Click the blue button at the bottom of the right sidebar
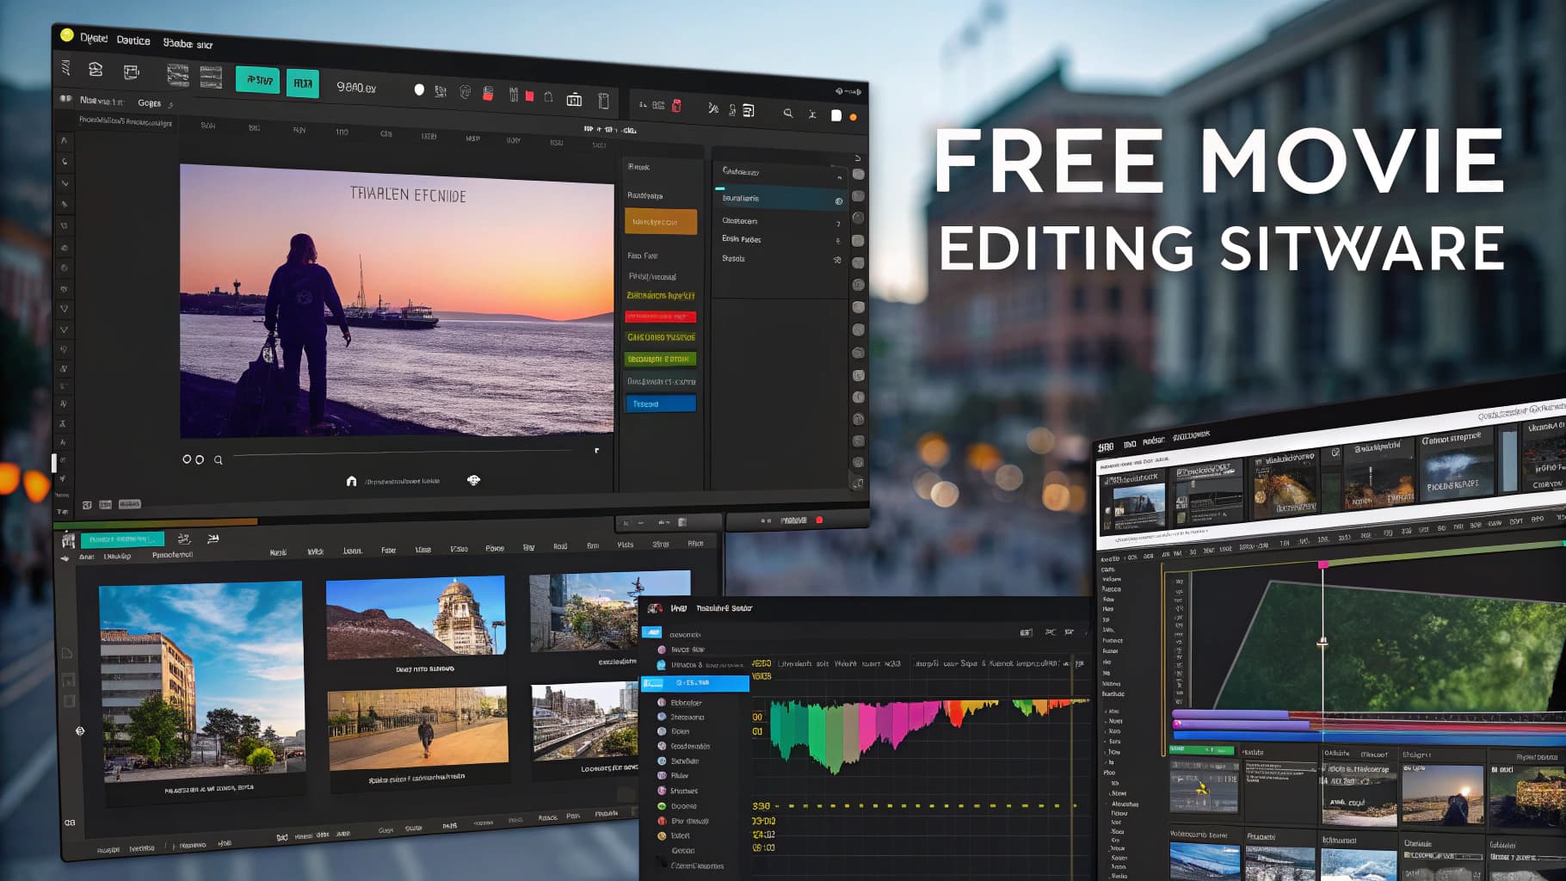The width and height of the screenshot is (1566, 881). (661, 403)
